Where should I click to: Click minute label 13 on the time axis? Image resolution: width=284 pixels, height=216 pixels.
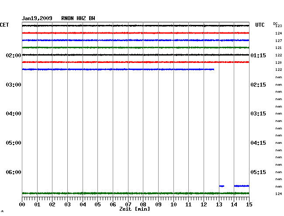pyautogui.click(x=219, y=205)
